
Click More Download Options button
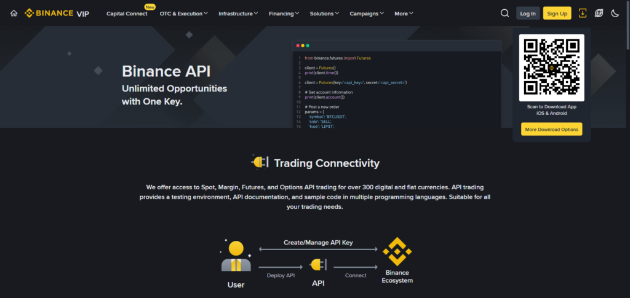coord(552,129)
